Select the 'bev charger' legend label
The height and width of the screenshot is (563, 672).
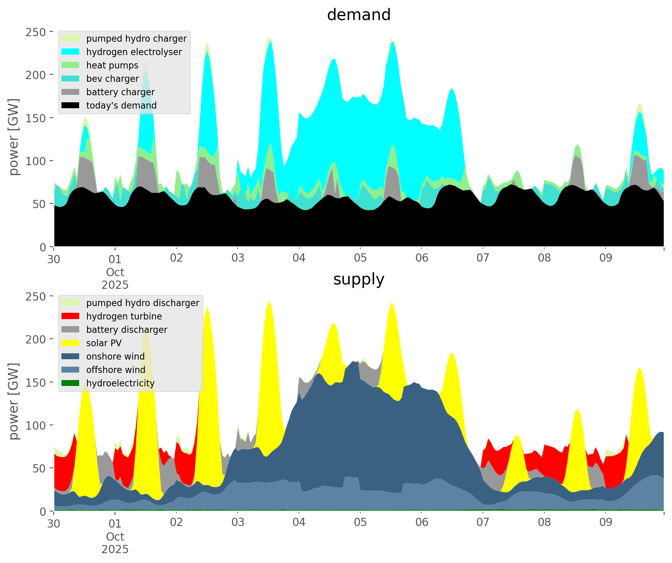click(112, 79)
